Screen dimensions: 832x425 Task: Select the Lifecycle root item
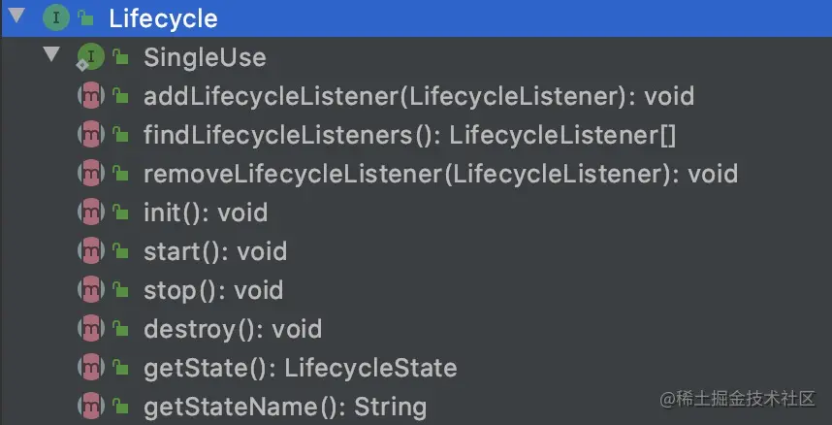click(x=163, y=18)
